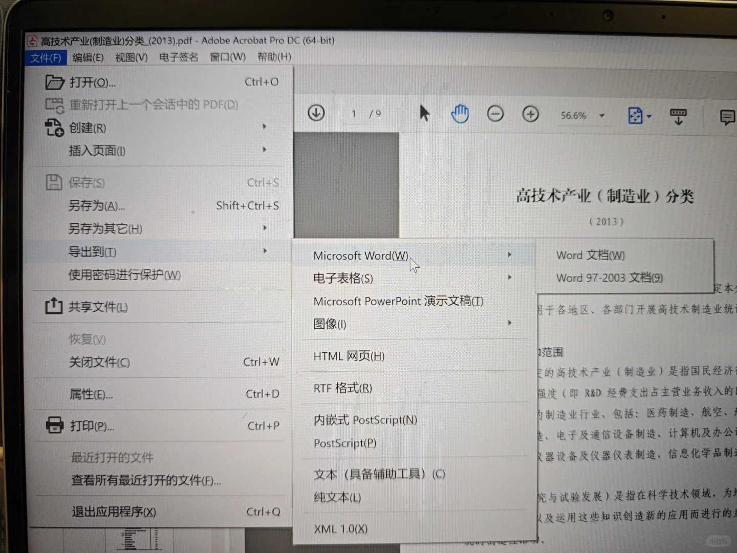
Task: Expand the 创建(R) submenu arrow
Action: click(x=265, y=126)
